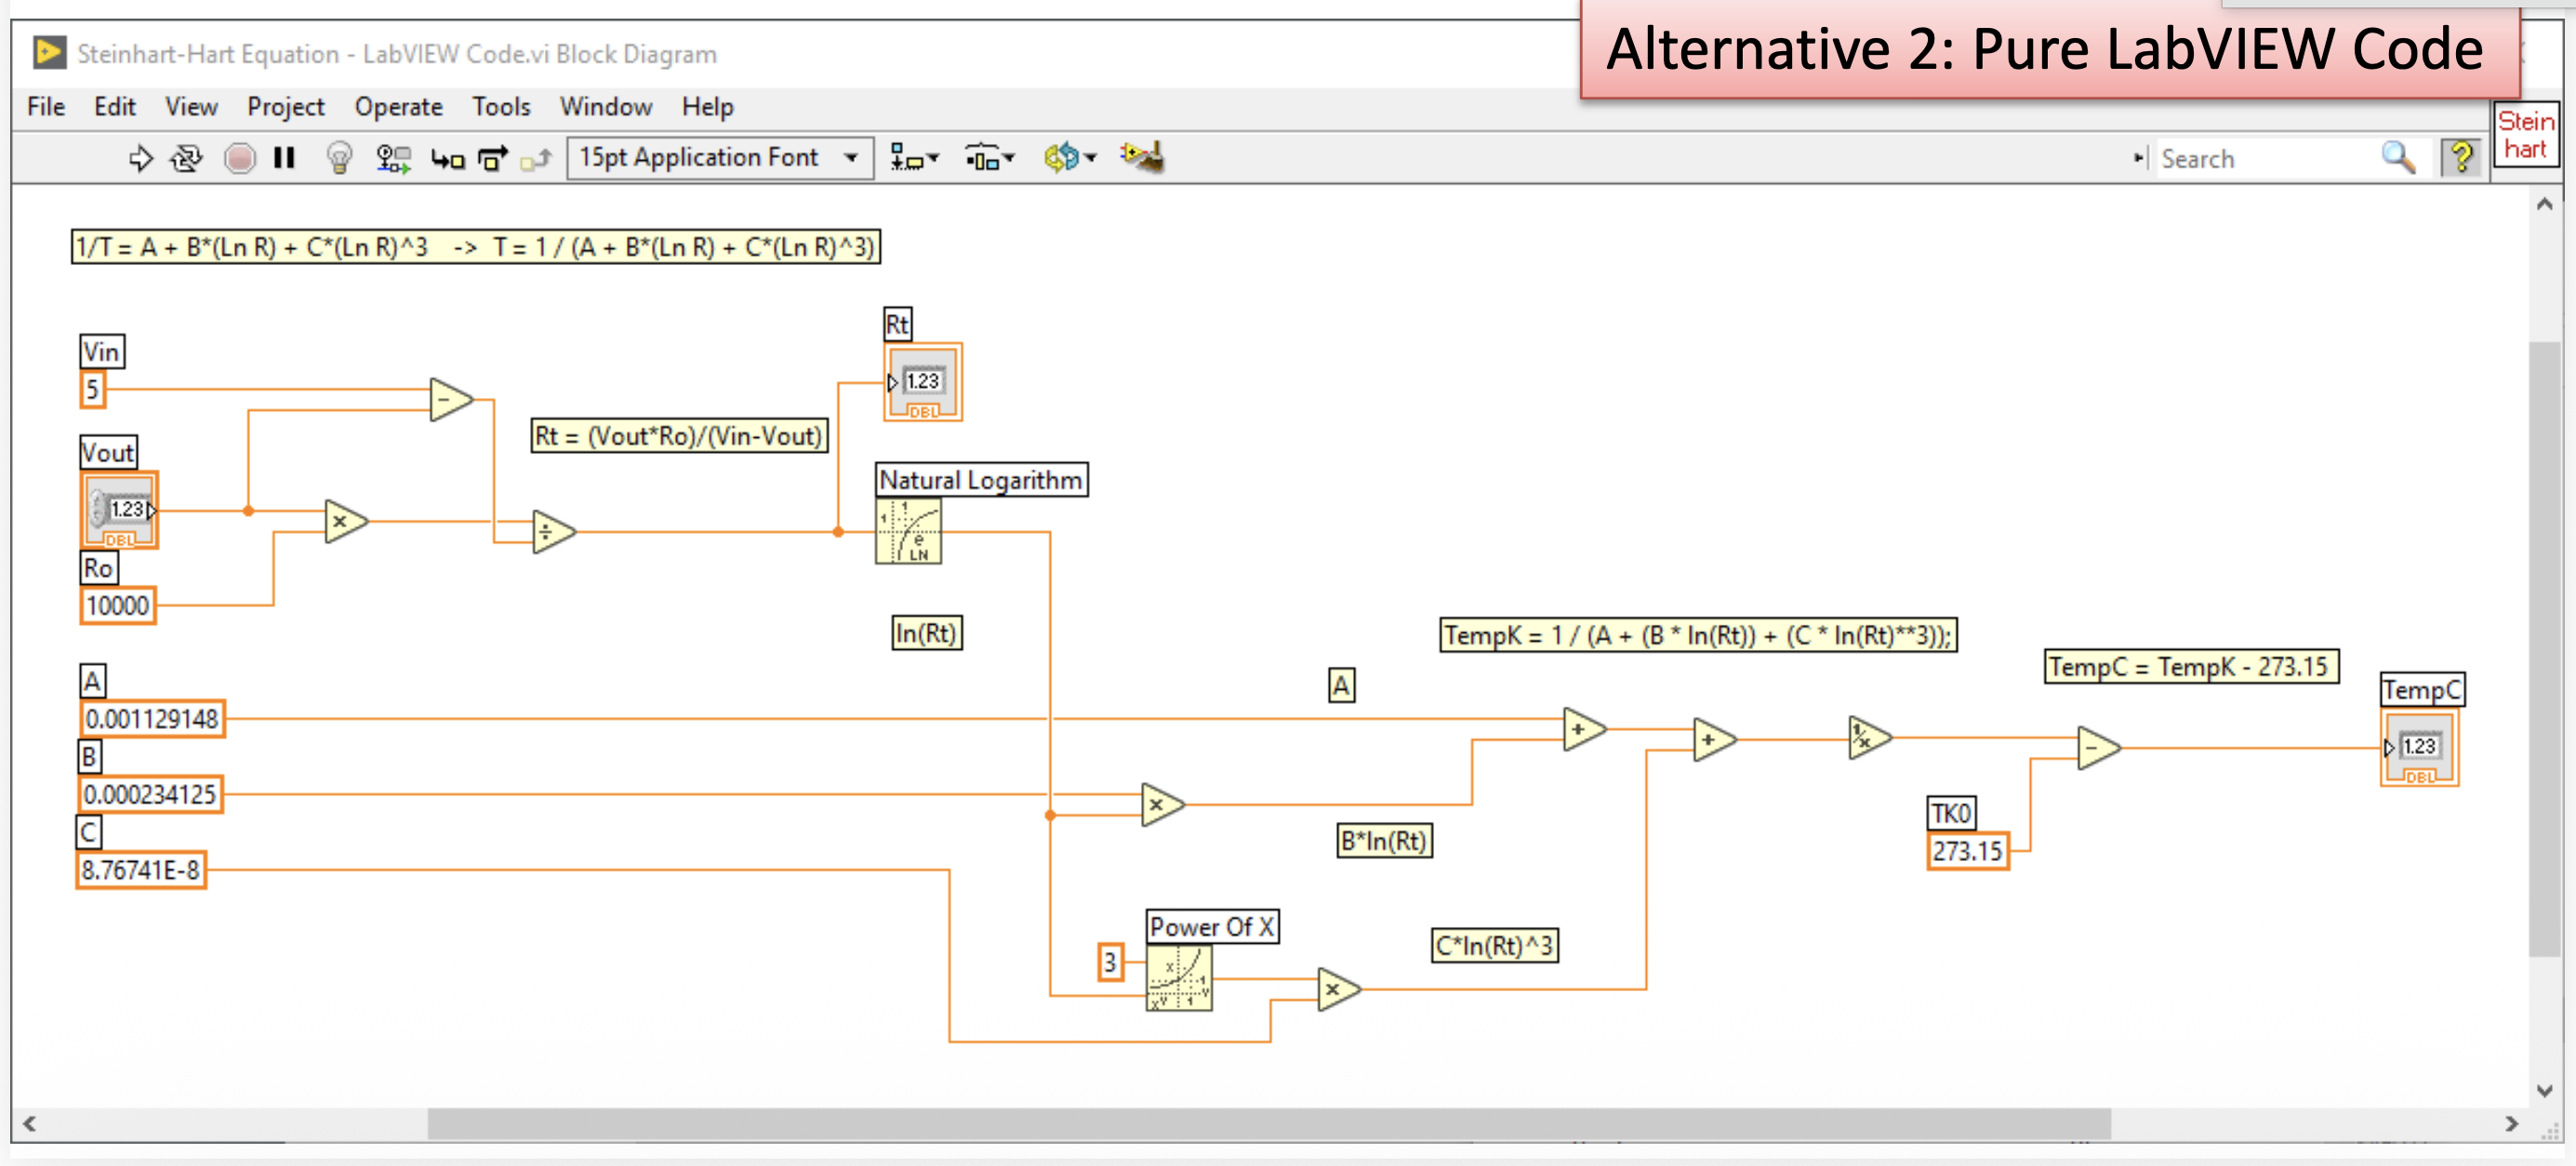Click Step Into icon
The width and height of the screenshot is (2576, 1166).
click(x=448, y=158)
